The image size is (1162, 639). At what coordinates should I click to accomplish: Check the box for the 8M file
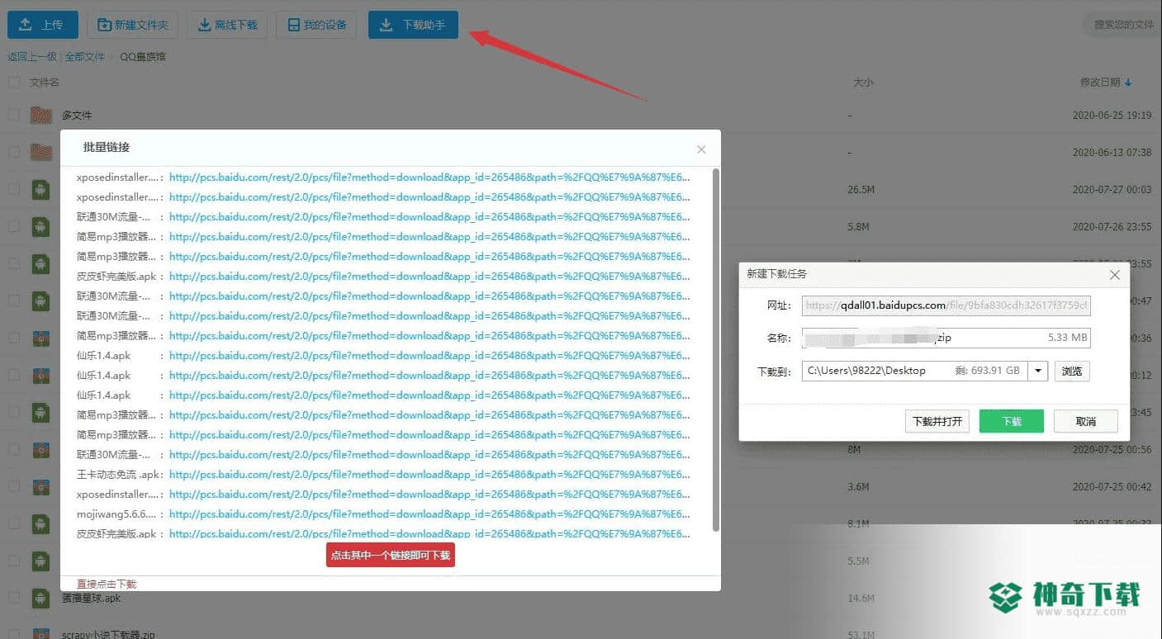pyautogui.click(x=13, y=450)
